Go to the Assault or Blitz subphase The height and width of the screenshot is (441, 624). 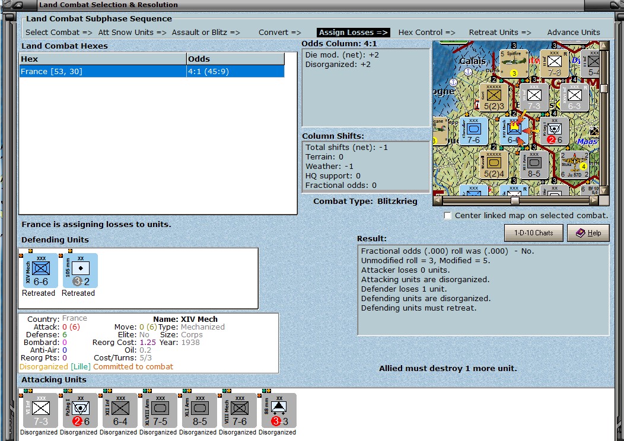tap(206, 32)
